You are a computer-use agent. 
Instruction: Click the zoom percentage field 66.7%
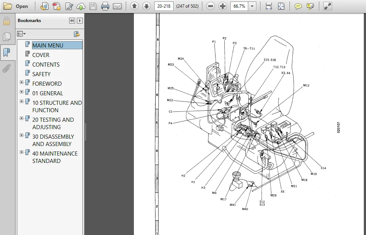point(239,6)
